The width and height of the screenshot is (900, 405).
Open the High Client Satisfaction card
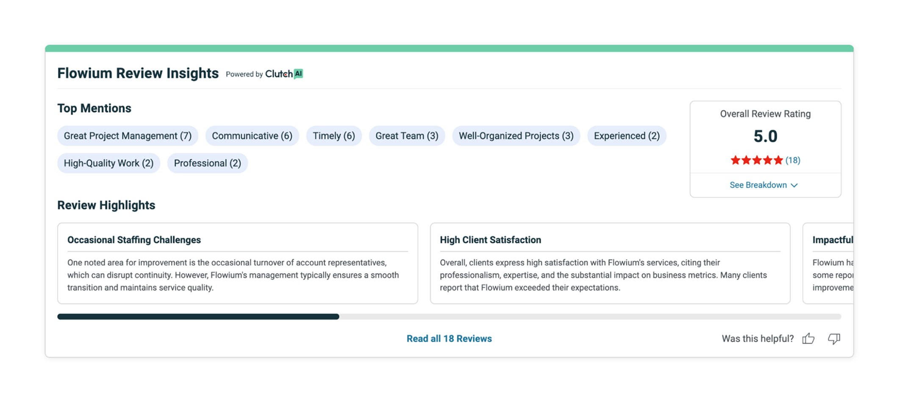[x=610, y=263]
